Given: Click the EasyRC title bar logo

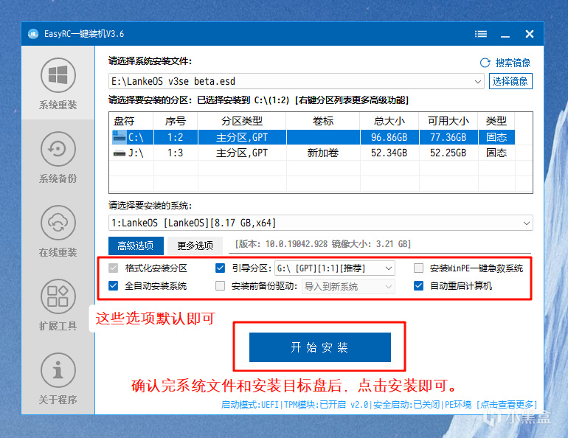Looking at the screenshot, I should click(33, 34).
